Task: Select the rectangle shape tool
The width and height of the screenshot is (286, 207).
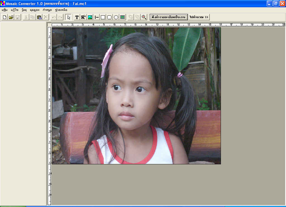Action: [103, 17]
